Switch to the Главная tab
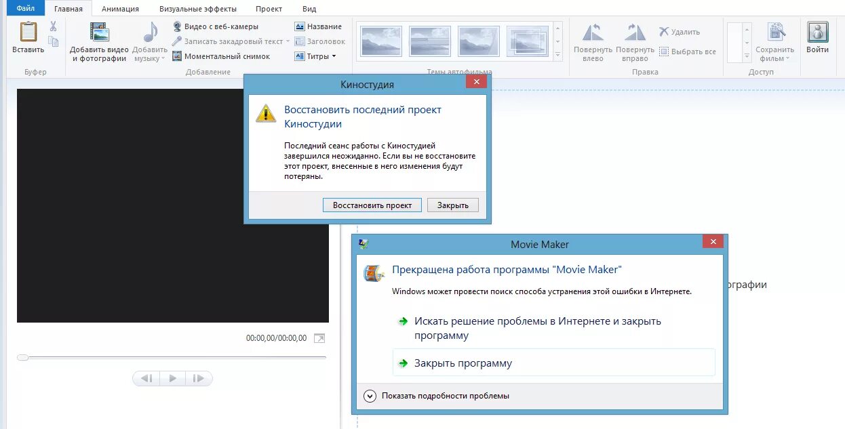Viewport: 845px width, 429px height. coord(68,9)
